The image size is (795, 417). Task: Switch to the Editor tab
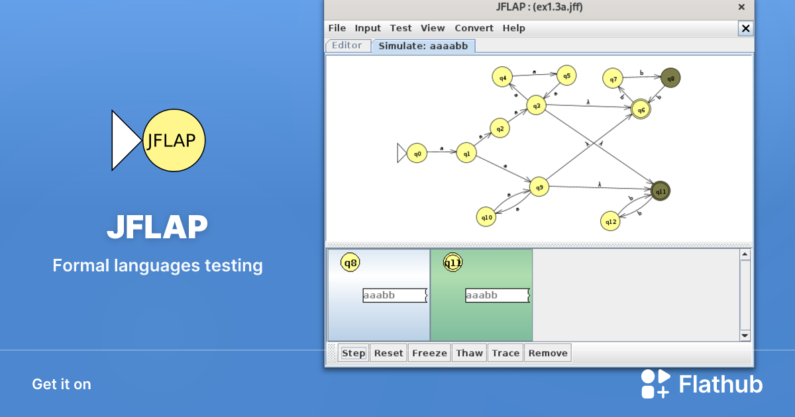[347, 45]
